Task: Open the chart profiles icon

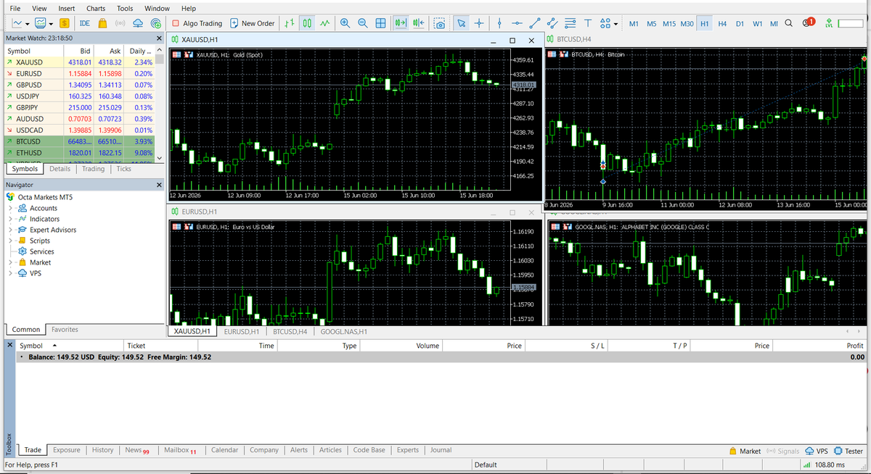Action: coord(41,23)
